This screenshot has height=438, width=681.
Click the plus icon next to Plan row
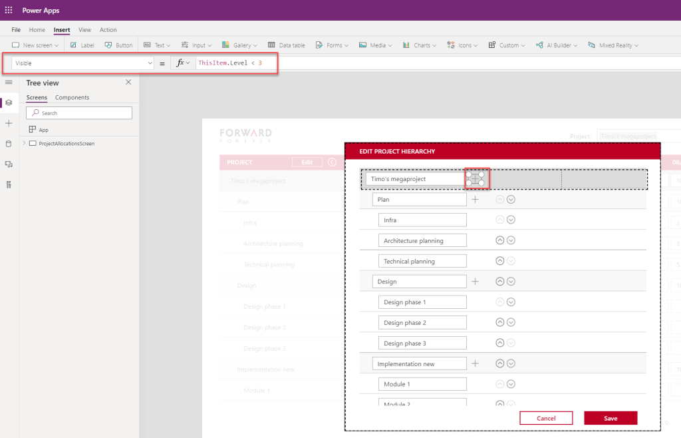[x=475, y=199]
